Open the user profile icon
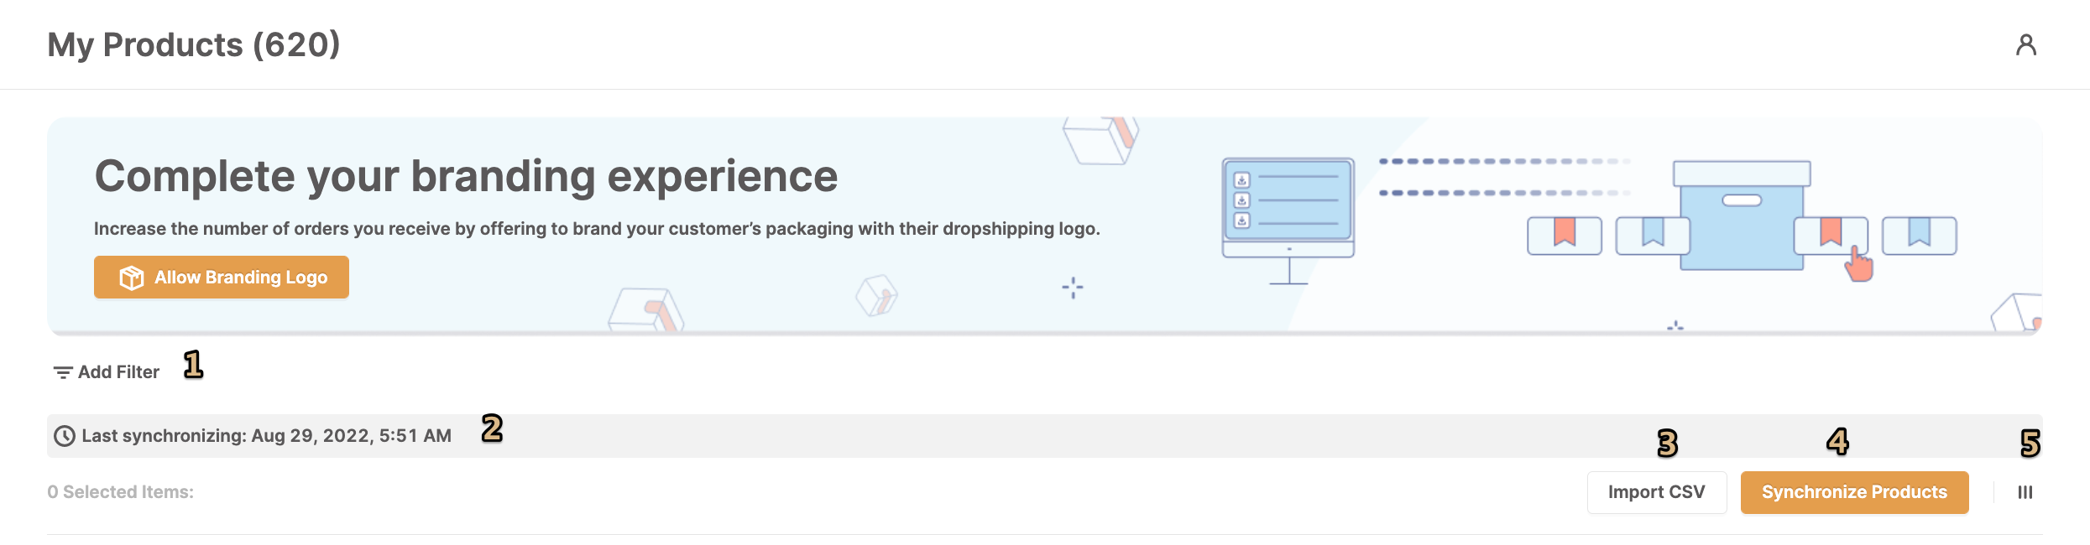Image resolution: width=2090 pixels, height=545 pixels. [x=2025, y=44]
